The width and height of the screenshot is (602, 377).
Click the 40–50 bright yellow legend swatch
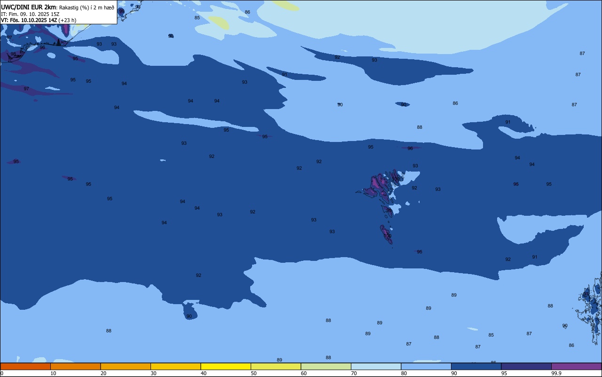pyautogui.click(x=226, y=366)
